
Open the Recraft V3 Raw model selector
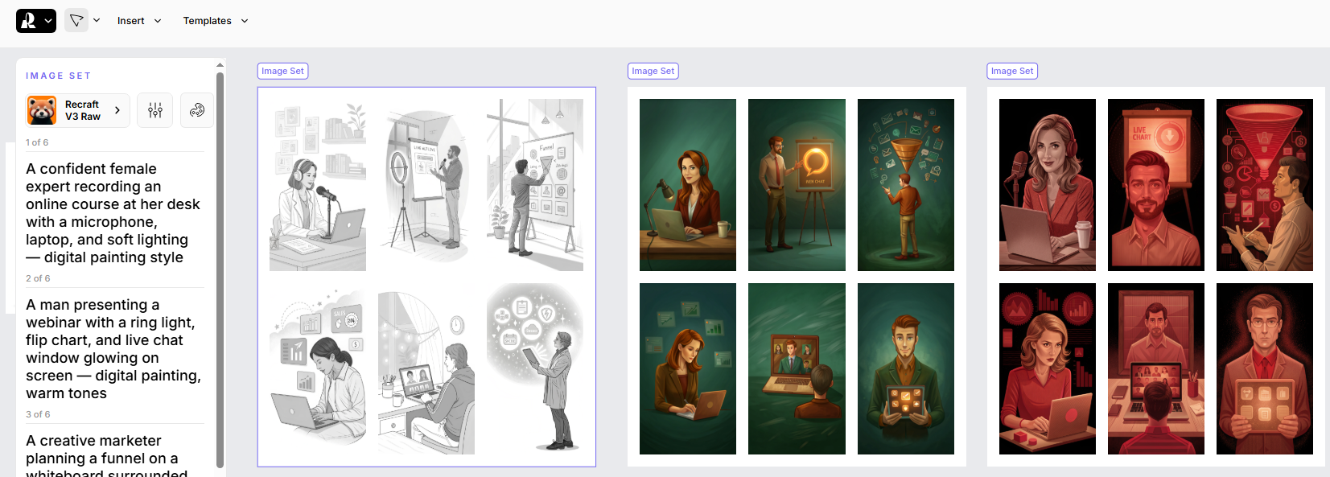coord(77,110)
